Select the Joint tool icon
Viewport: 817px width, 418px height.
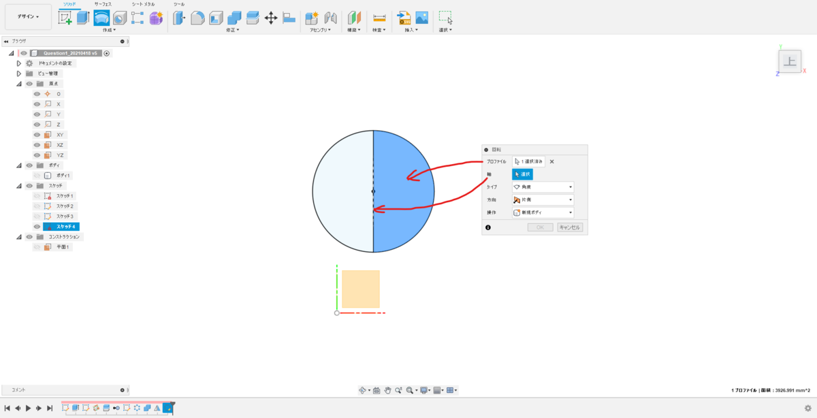(x=330, y=18)
